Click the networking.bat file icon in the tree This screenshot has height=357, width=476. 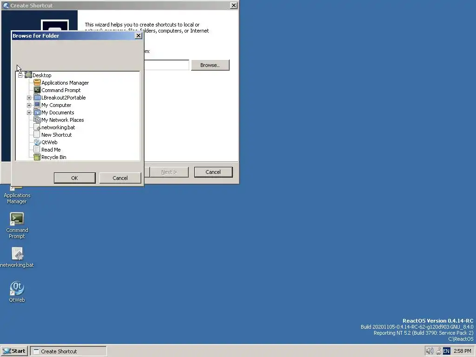(x=37, y=127)
